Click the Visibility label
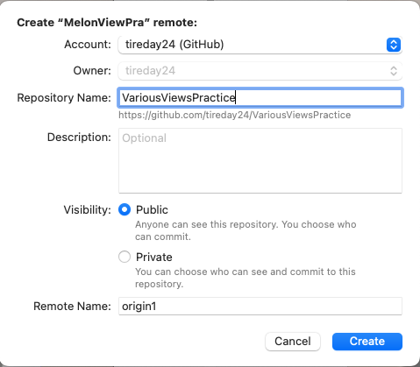Viewport: 420px width, 367px height. (x=88, y=210)
